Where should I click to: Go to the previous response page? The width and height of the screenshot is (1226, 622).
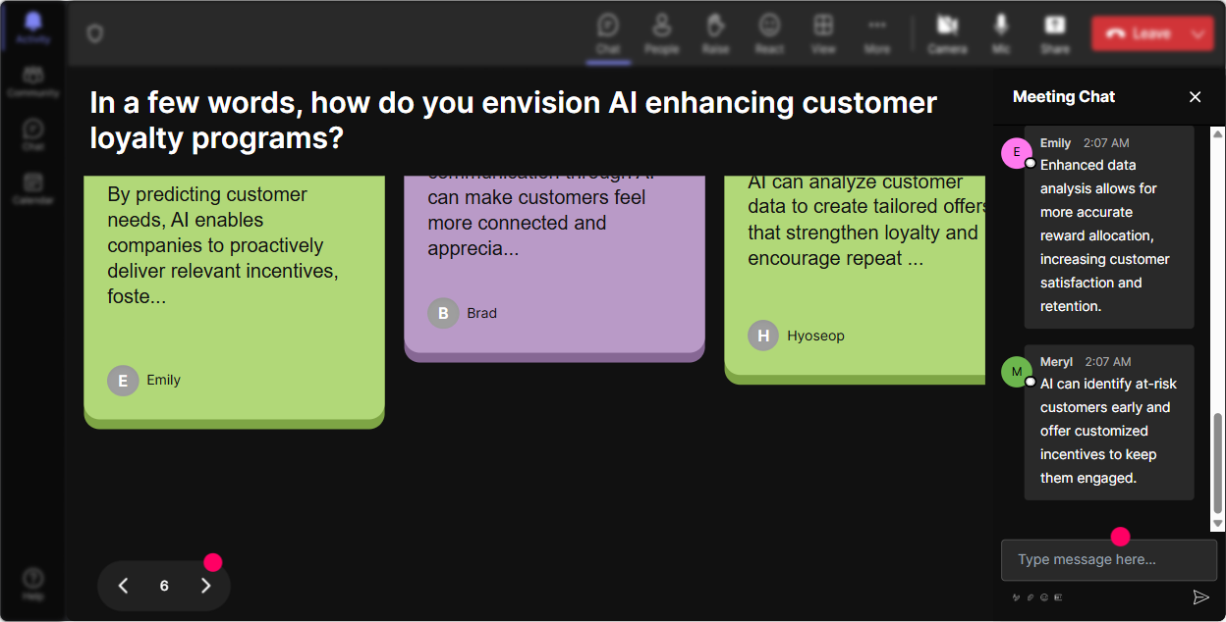click(x=123, y=586)
